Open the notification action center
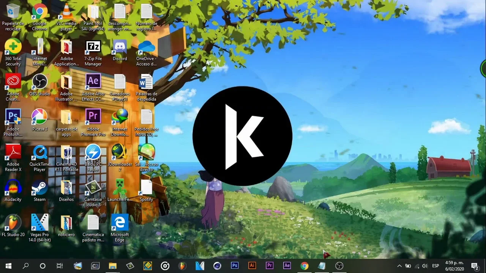Viewport: 486px width, 273px height. tap(474, 266)
